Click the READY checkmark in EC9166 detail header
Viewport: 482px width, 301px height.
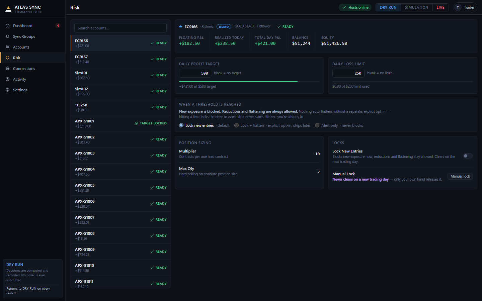(x=279, y=26)
